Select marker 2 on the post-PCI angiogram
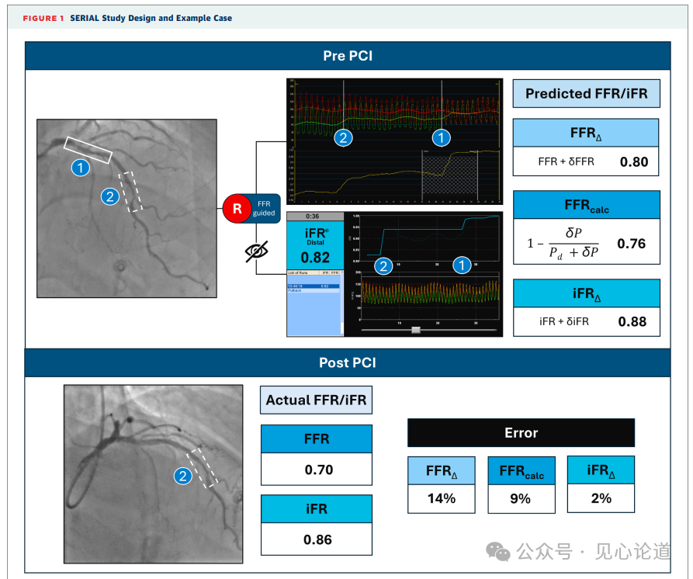Viewport: 693px width, 579px height. pyautogui.click(x=182, y=476)
